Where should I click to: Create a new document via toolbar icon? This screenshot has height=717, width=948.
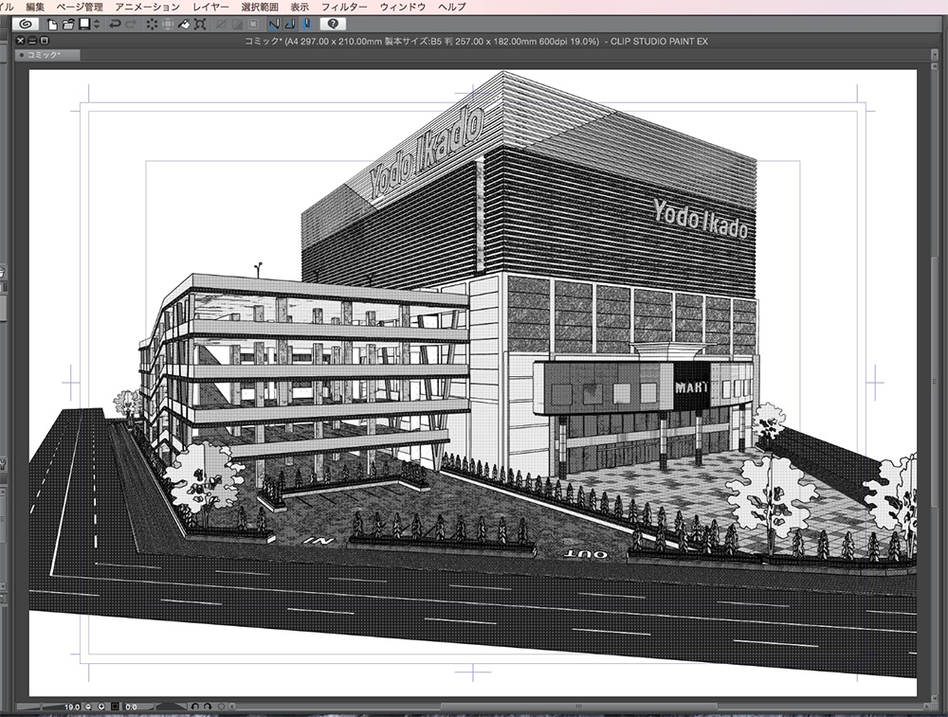click(52, 25)
